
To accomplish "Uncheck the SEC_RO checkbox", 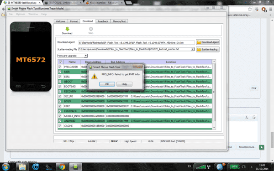I will pyautogui.click(x=60, y=96).
